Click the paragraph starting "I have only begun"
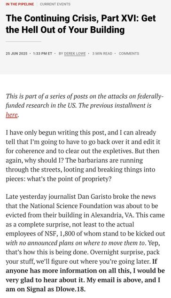171x298 pixels. pyautogui.click(x=83, y=156)
